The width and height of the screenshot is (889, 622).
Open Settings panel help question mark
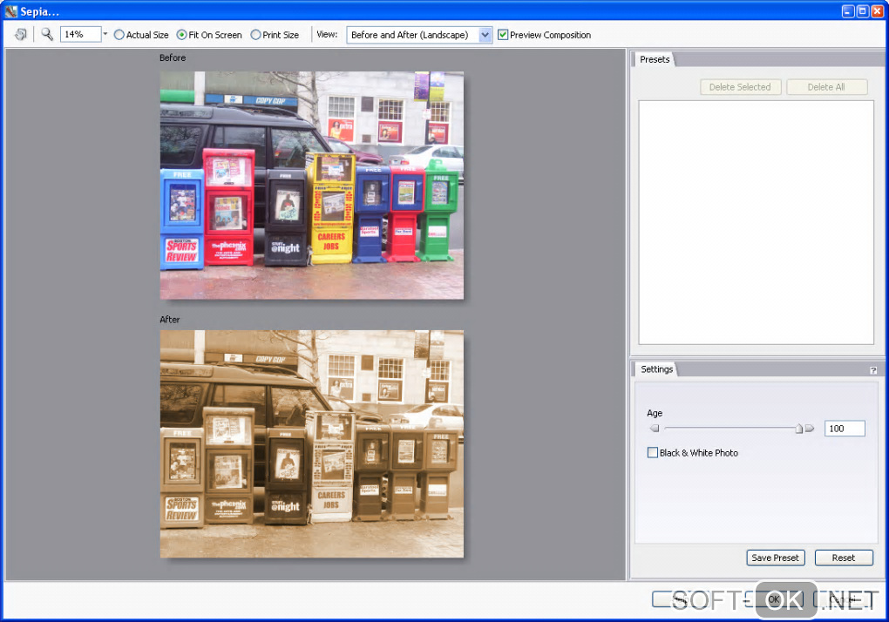873,370
